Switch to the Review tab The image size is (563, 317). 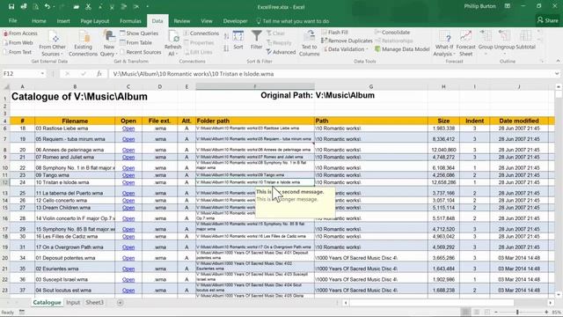182,21
